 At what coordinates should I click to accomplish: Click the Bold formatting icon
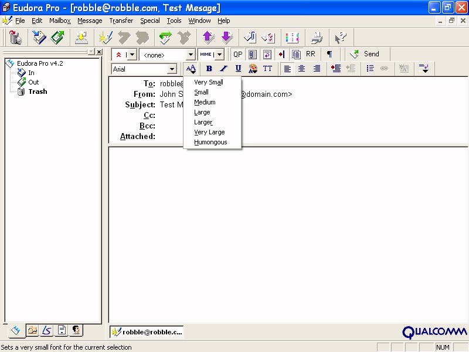209,69
